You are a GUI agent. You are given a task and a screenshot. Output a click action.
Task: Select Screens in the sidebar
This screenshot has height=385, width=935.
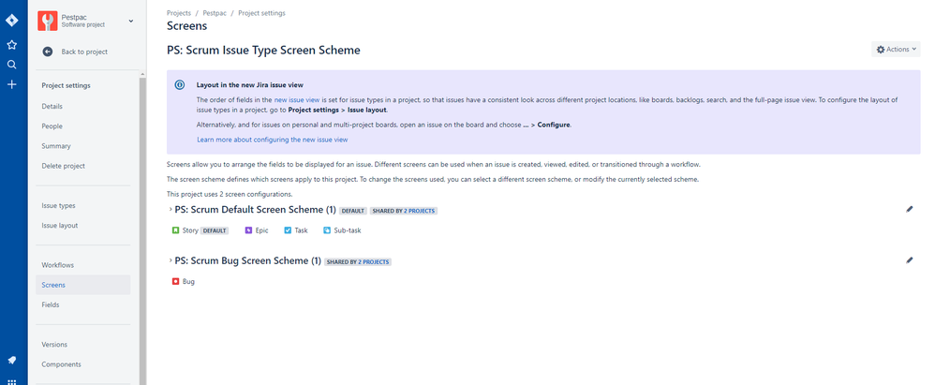pos(82,285)
